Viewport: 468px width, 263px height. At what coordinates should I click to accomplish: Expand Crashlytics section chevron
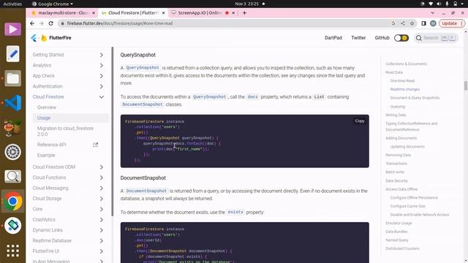102,220
